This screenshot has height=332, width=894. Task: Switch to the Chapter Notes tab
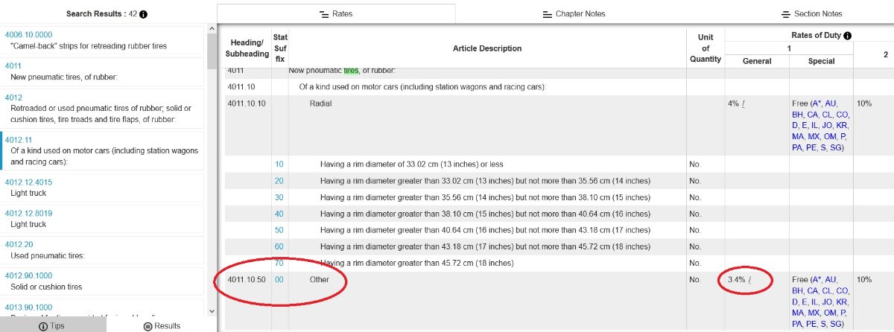click(574, 14)
